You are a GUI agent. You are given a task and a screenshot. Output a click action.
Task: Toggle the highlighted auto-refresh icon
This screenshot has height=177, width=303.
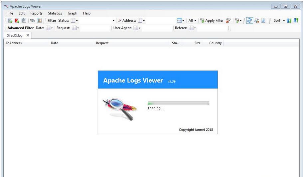[x=249, y=21]
